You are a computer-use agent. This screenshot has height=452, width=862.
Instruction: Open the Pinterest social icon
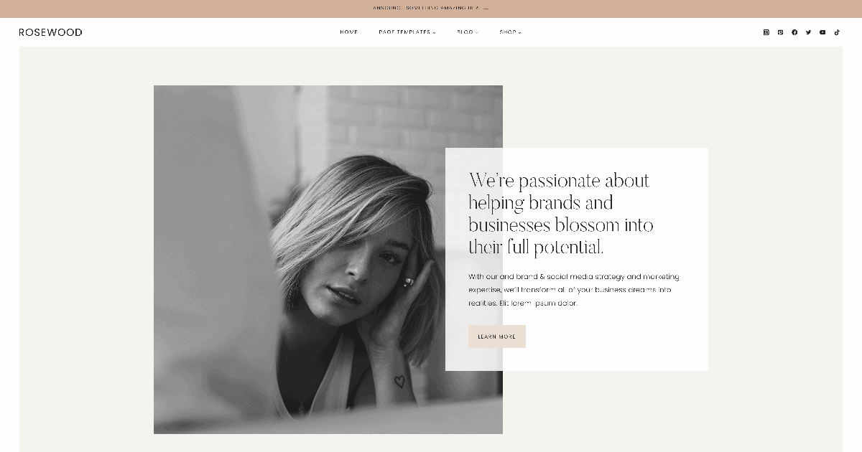tap(780, 32)
